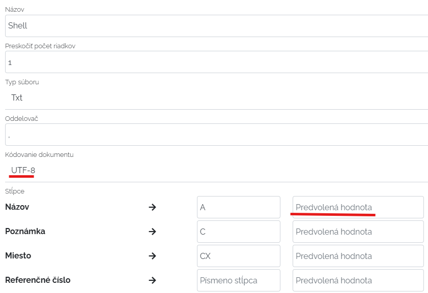Click Predvolená hodnota field in Názov row
Screen dimensions: 428x293
tap(358, 207)
